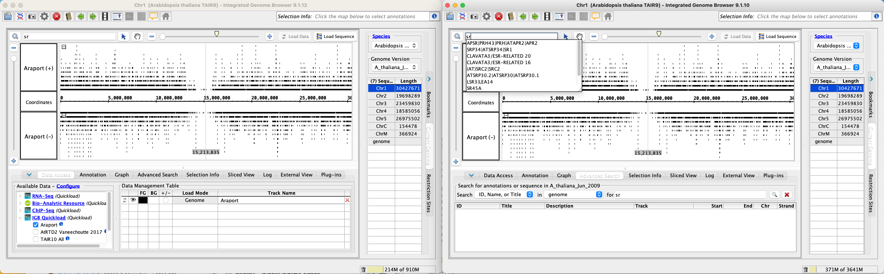Click the green back arrow in right window
The image size is (884, 274).
click(523, 16)
